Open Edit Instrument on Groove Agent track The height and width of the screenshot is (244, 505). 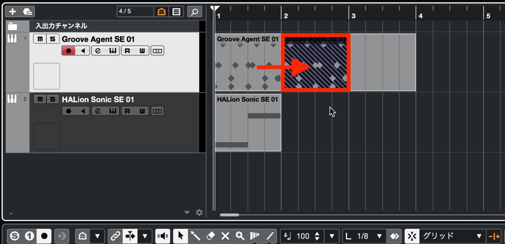112,51
